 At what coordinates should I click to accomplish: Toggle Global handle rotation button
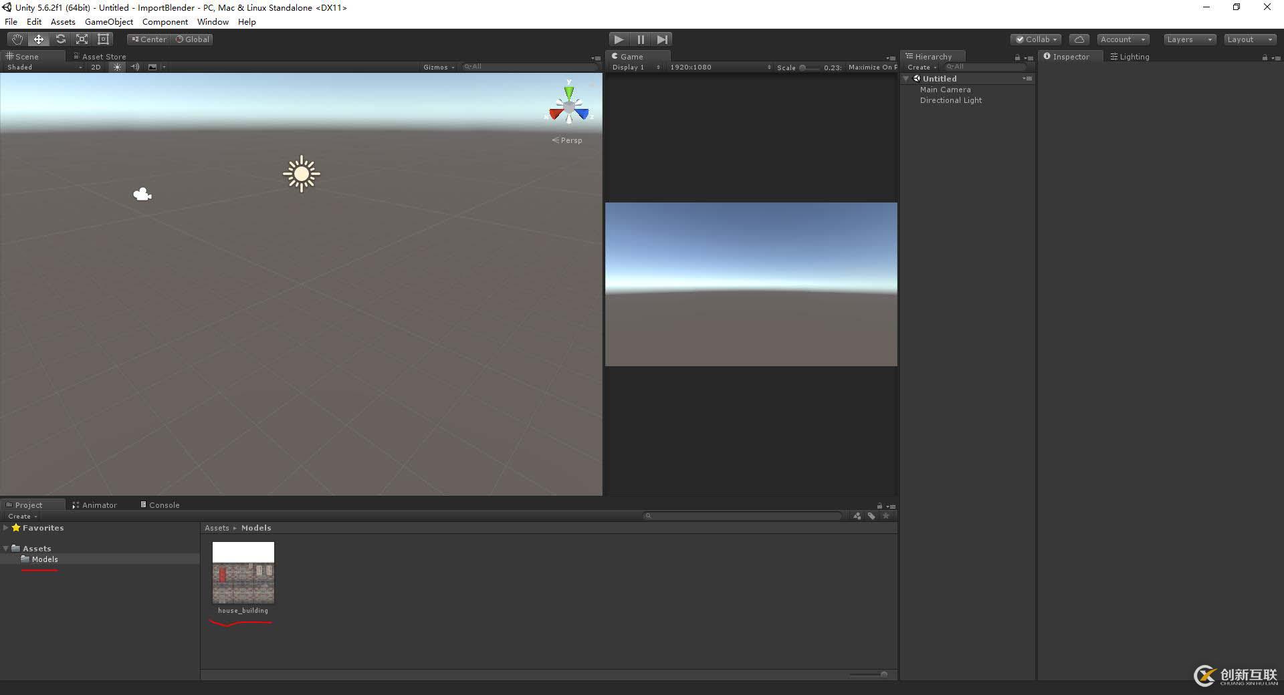(x=192, y=39)
